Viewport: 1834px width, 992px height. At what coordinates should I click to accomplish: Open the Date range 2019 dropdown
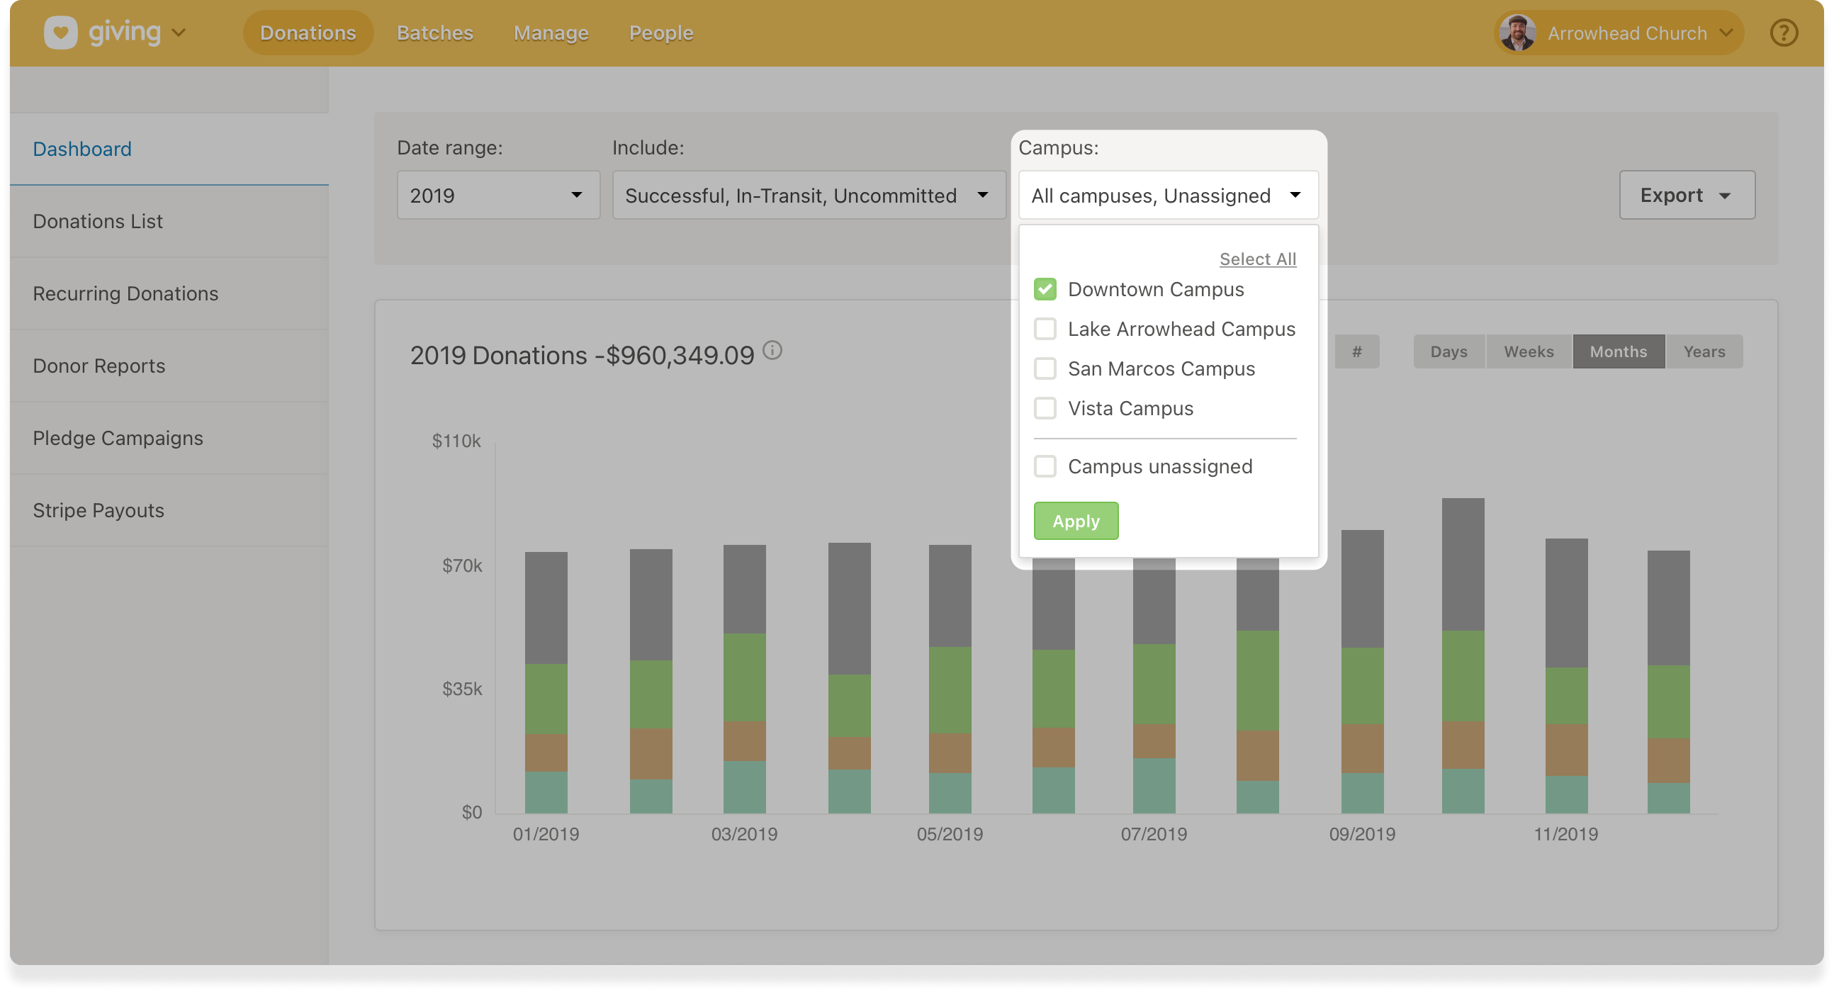497,195
